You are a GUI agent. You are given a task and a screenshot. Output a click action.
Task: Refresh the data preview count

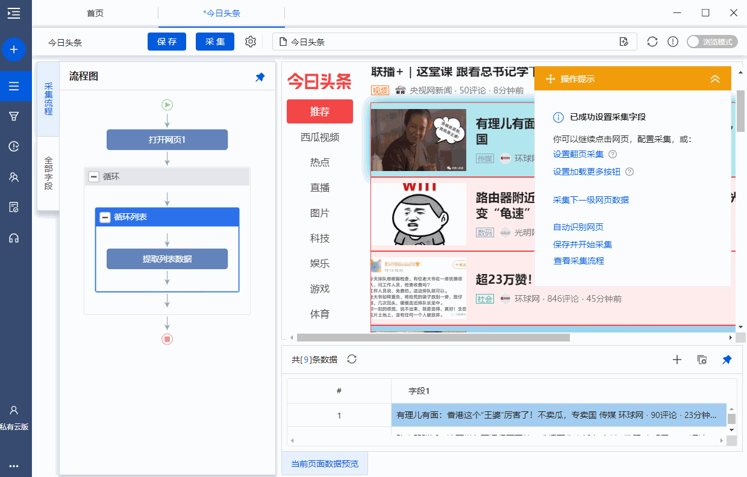click(352, 359)
